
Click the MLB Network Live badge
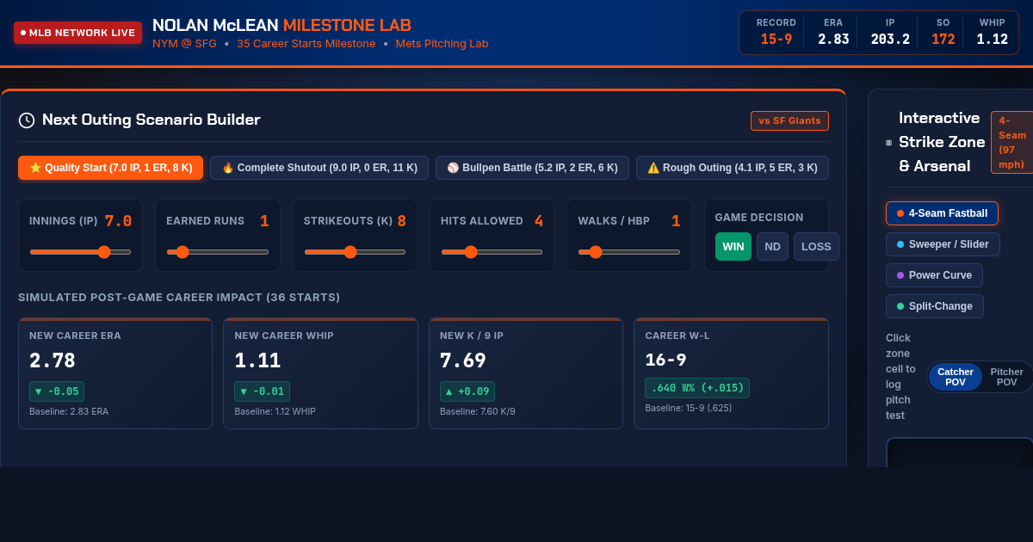[x=77, y=33]
